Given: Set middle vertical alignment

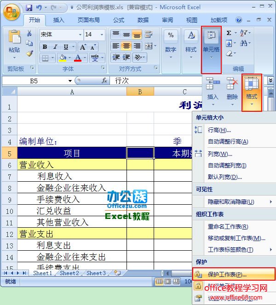Looking at the screenshot, I should [126, 35].
